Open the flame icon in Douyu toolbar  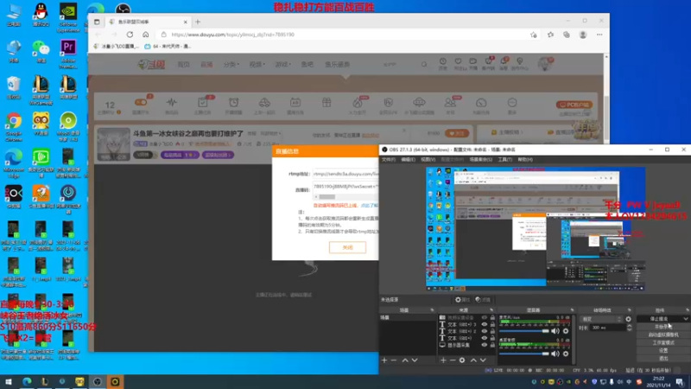pyautogui.click(x=357, y=103)
